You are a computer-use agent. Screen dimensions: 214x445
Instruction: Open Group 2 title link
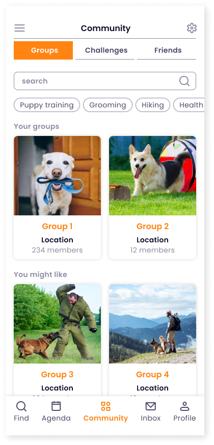(x=153, y=226)
